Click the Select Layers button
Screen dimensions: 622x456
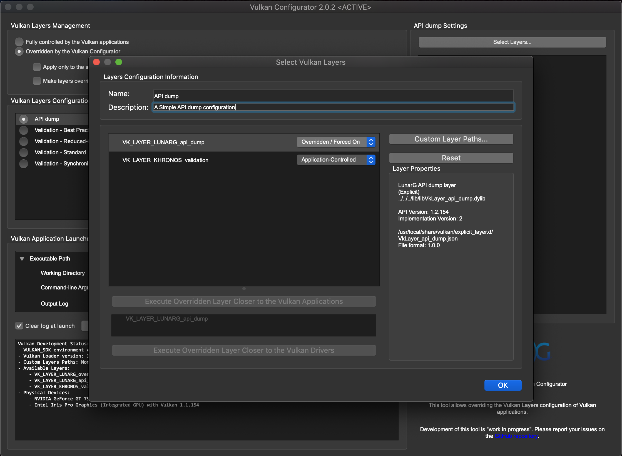coord(512,42)
